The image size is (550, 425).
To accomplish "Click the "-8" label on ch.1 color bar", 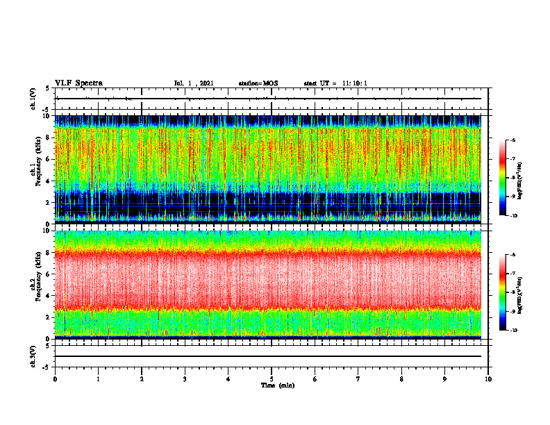I will pos(512,178).
